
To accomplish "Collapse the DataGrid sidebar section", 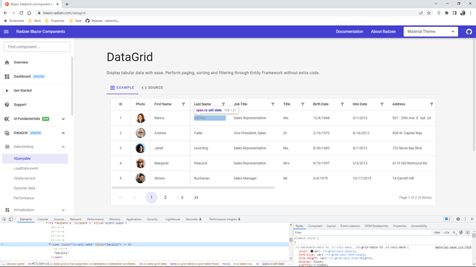I will [x=63, y=133].
